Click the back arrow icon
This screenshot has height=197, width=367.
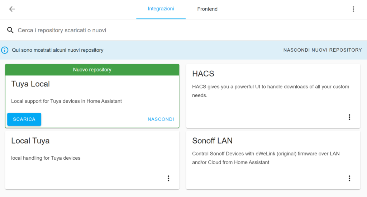click(x=12, y=9)
